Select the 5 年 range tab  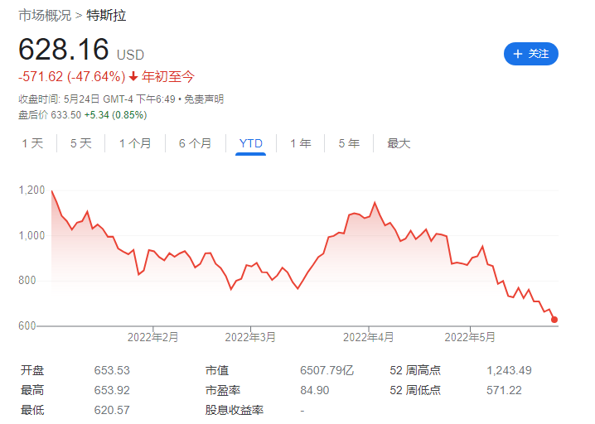coord(349,143)
